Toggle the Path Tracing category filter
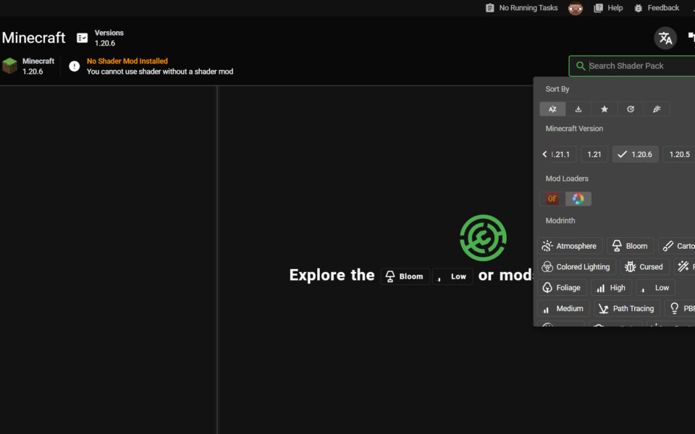The width and height of the screenshot is (695, 434). 627,308
